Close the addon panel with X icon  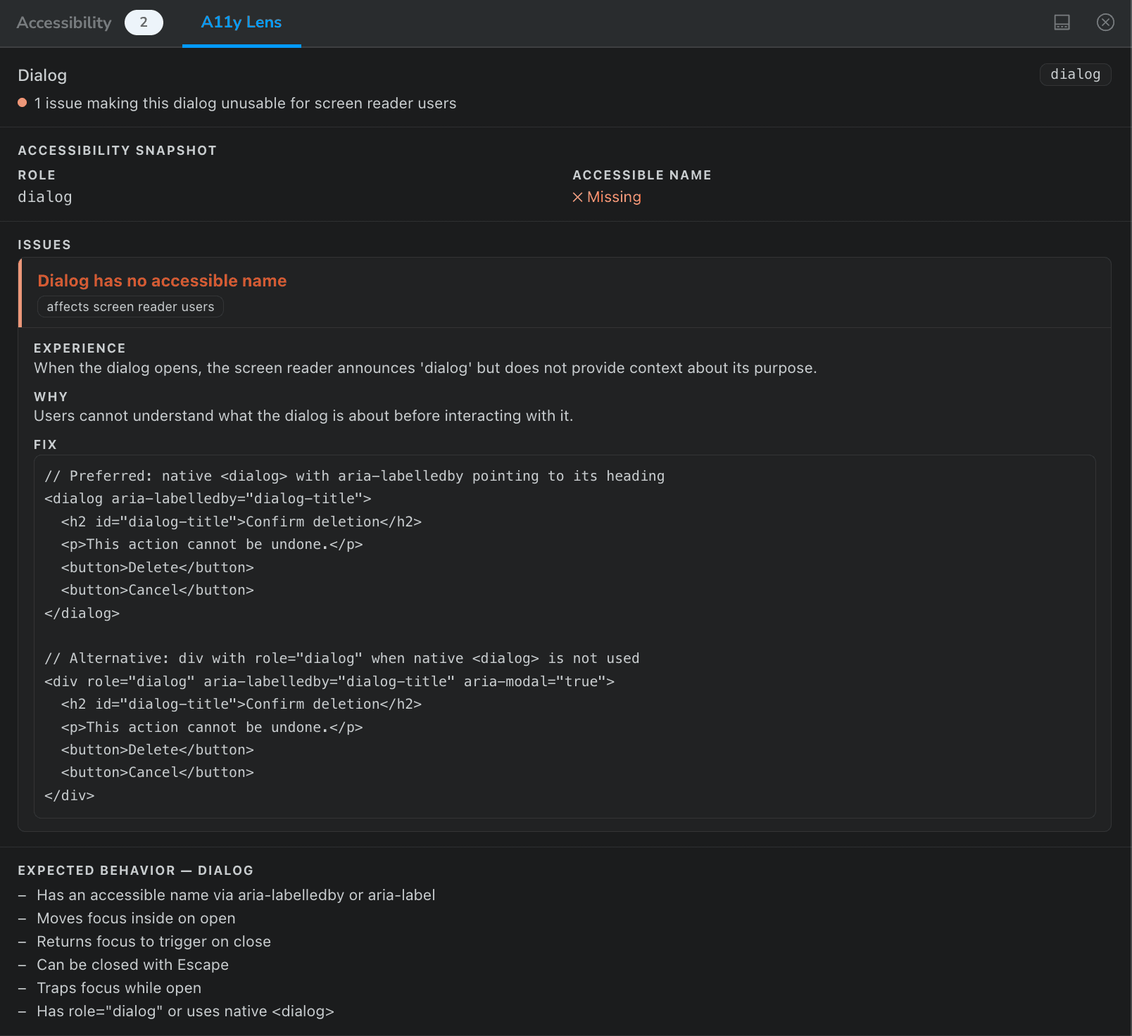coord(1105,23)
